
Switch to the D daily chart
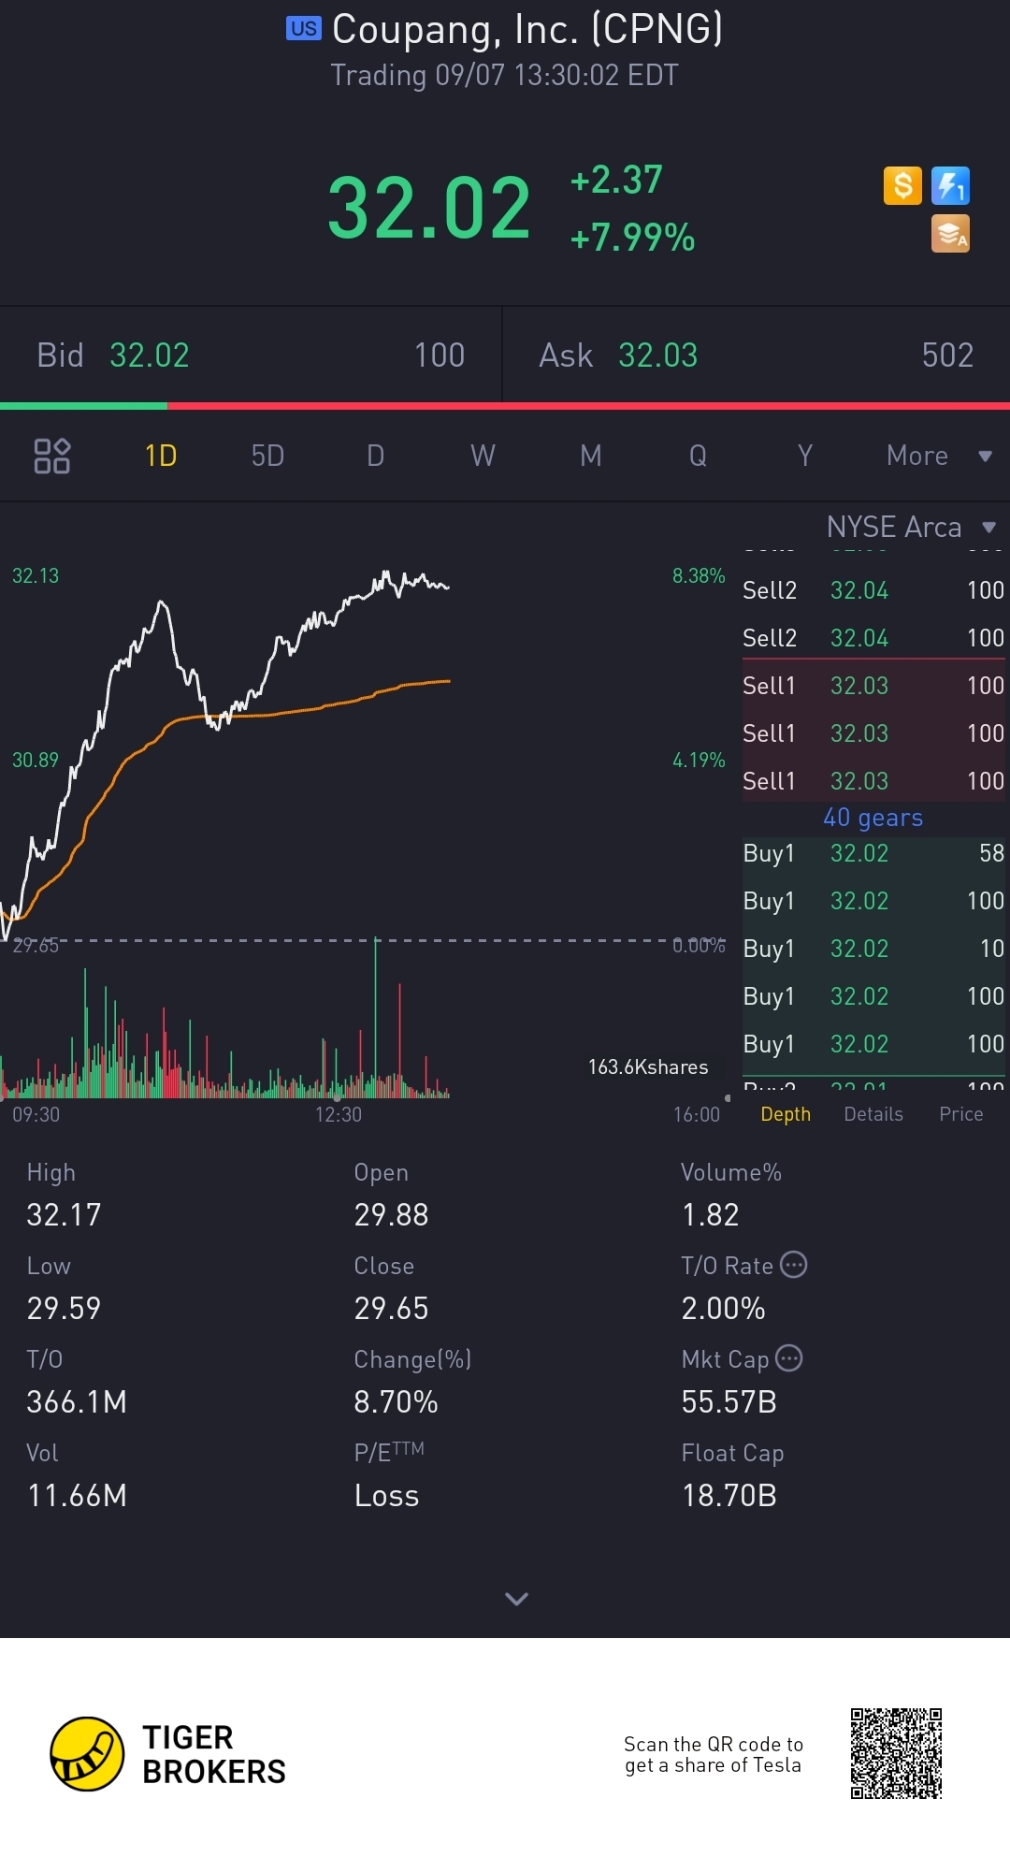[x=375, y=456]
